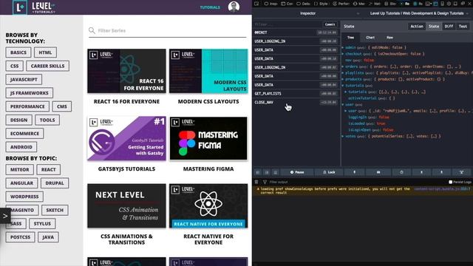Open the Modern CSS Layouts thumbnail

[x=208, y=71]
